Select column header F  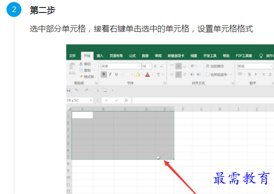point(183,109)
